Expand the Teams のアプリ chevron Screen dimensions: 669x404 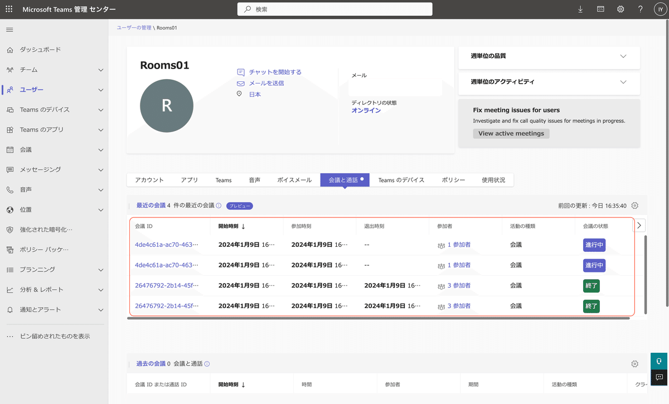tap(101, 130)
